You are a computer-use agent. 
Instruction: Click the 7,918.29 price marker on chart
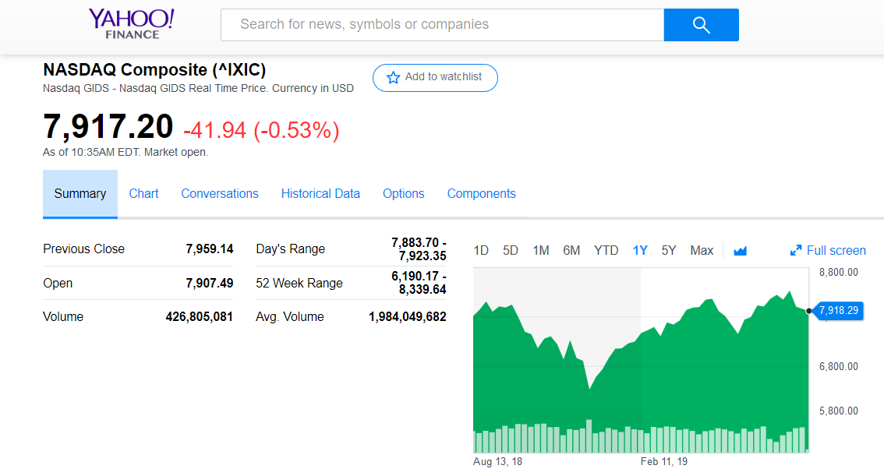click(838, 311)
